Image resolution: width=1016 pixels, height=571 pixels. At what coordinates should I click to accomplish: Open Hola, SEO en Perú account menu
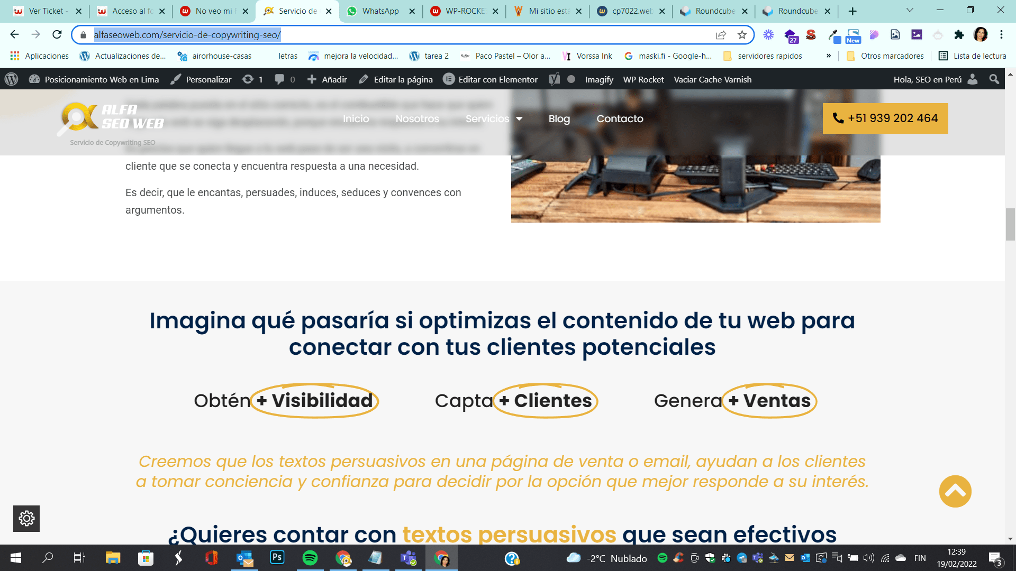click(x=935, y=79)
